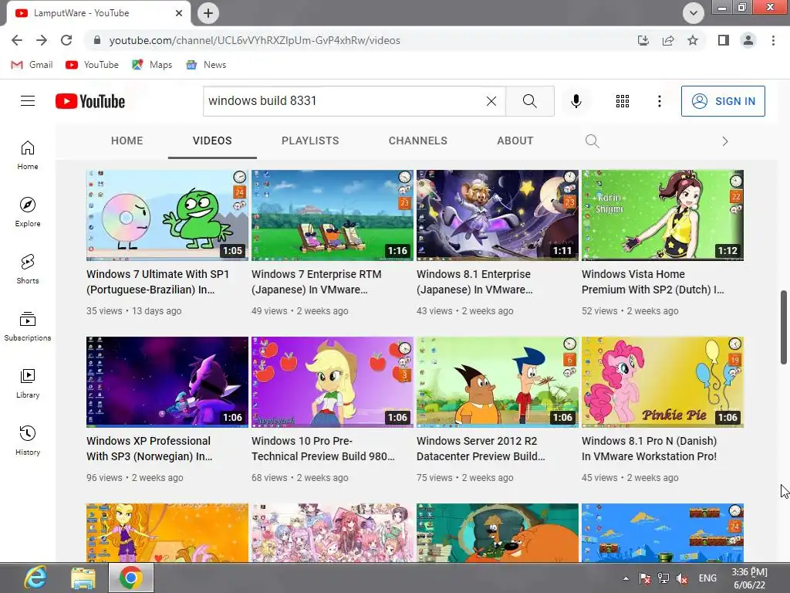The image size is (790, 593).
Task: Open the Chrome tab search dropdown
Action: coord(694,13)
